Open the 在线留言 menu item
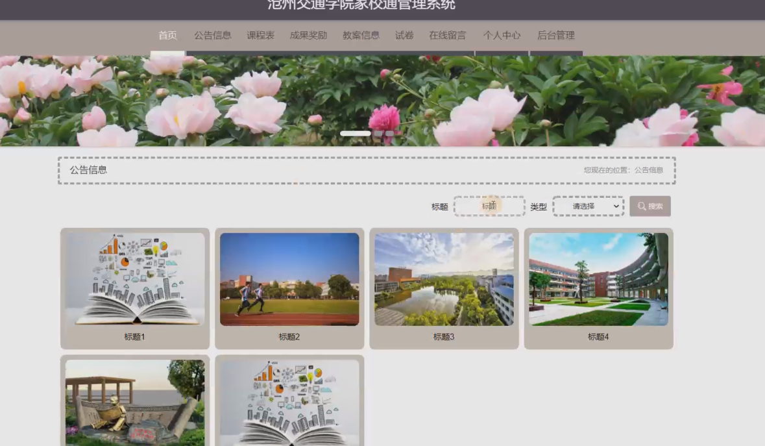The image size is (765, 446). pyautogui.click(x=448, y=36)
